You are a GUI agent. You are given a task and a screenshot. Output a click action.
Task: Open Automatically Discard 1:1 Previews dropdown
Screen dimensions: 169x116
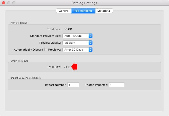click(77, 50)
